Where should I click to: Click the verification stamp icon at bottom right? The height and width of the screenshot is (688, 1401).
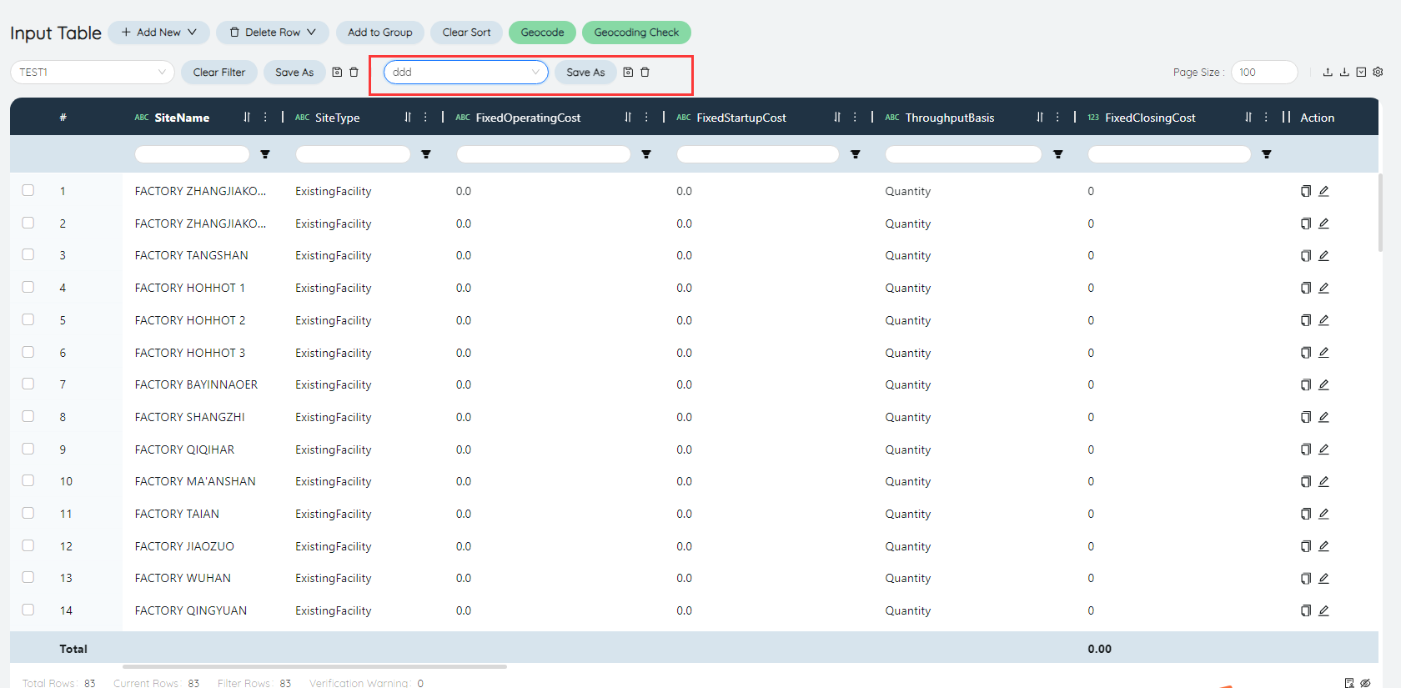(1349, 683)
